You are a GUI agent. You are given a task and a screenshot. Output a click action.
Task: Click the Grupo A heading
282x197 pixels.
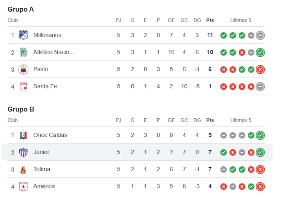(x=21, y=10)
